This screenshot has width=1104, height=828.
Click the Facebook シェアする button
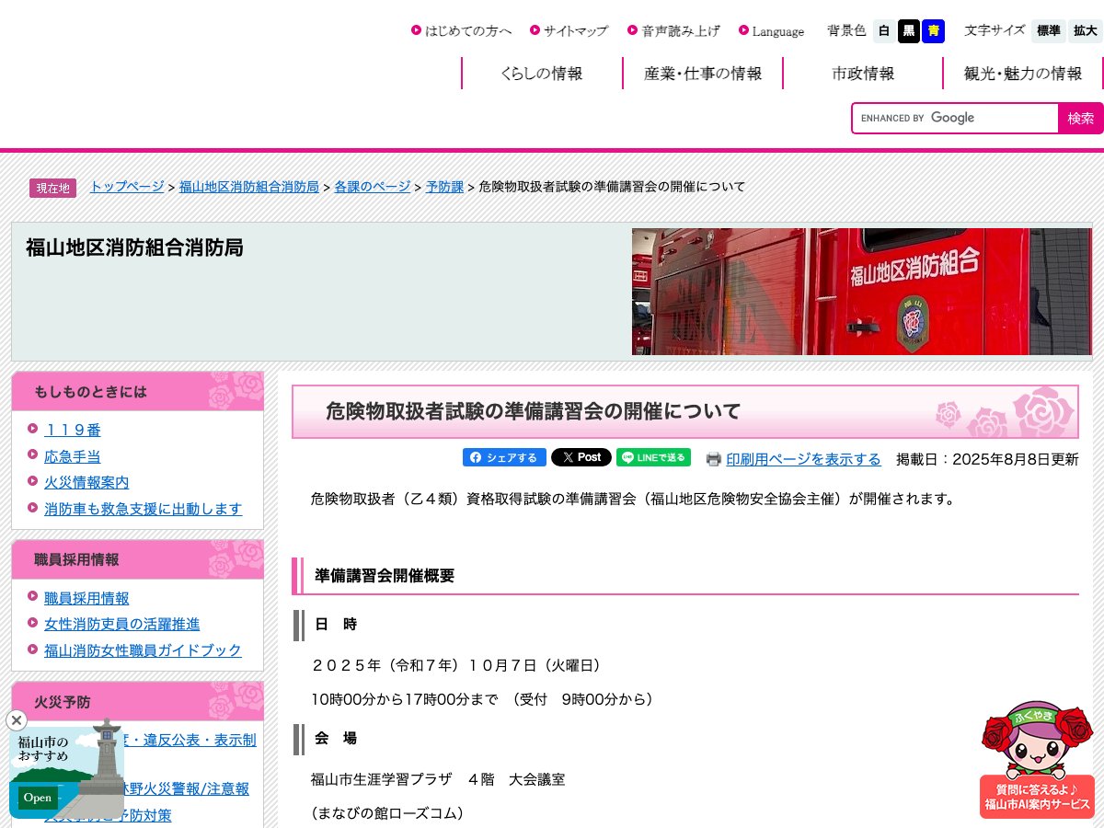(x=504, y=457)
